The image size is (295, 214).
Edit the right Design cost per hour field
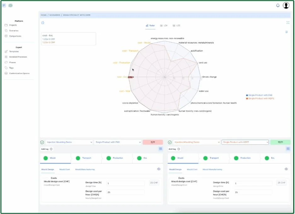253,192
